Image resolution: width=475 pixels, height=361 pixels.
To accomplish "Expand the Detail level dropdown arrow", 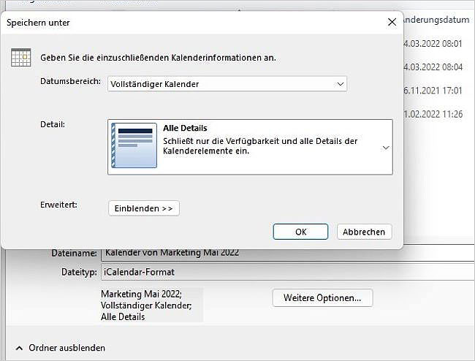I will pos(386,148).
